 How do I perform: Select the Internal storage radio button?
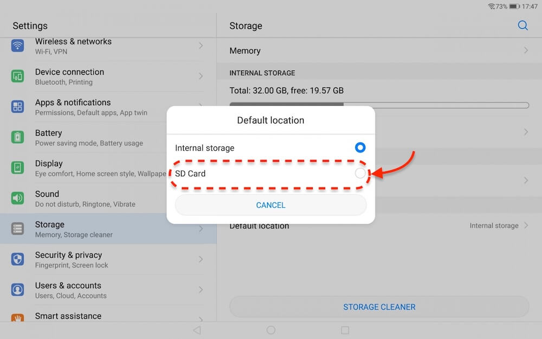pyautogui.click(x=360, y=147)
